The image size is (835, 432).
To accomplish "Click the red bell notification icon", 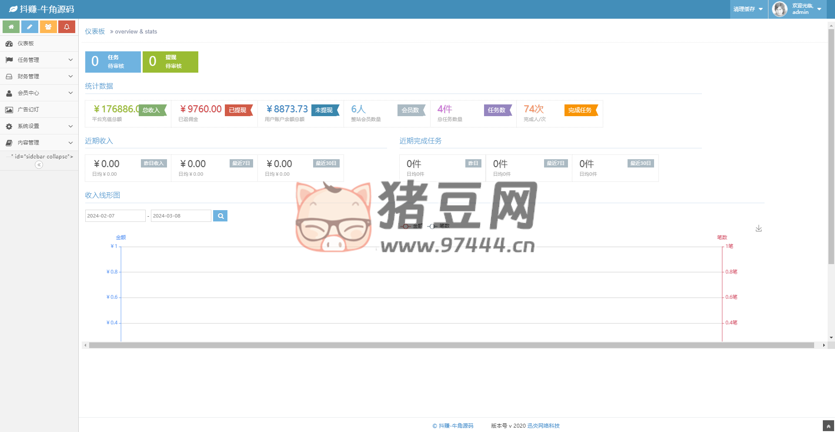I will [67, 27].
